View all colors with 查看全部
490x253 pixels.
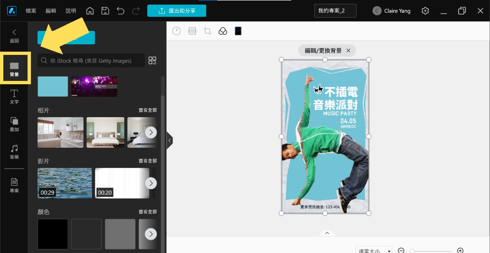(148, 212)
